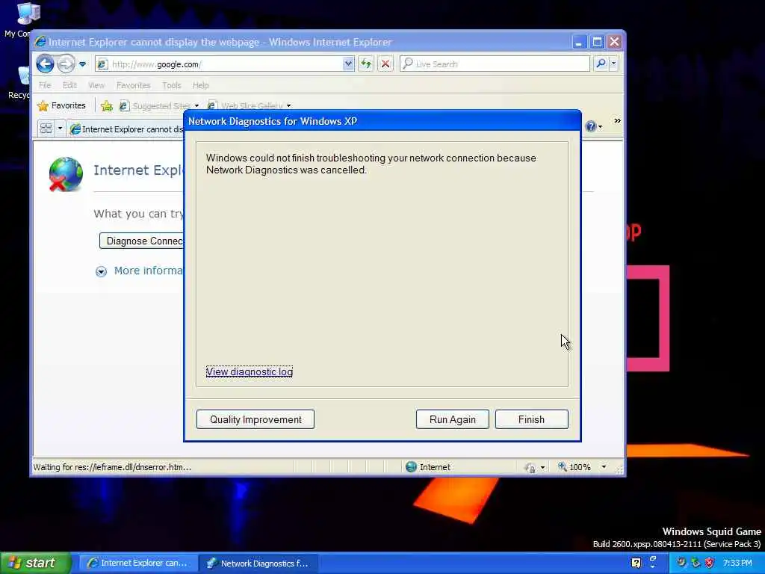This screenshot has width=765, height=574.
Task: Click the Internet zone globe in status bar
Action: point(412,467)
